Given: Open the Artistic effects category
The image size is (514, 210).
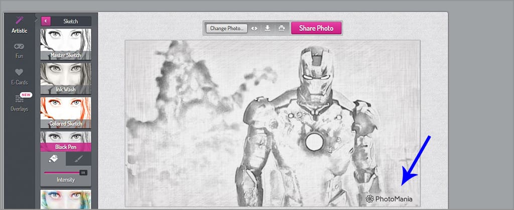Looking at the screenshot, I should click(20, 25).
